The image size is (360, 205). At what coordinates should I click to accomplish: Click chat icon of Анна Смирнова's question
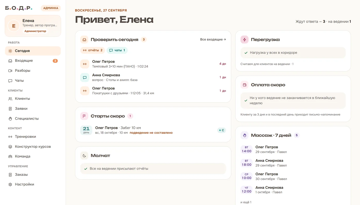coord(85,77)
